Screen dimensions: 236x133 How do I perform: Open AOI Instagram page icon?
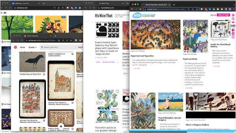point(233,37)
